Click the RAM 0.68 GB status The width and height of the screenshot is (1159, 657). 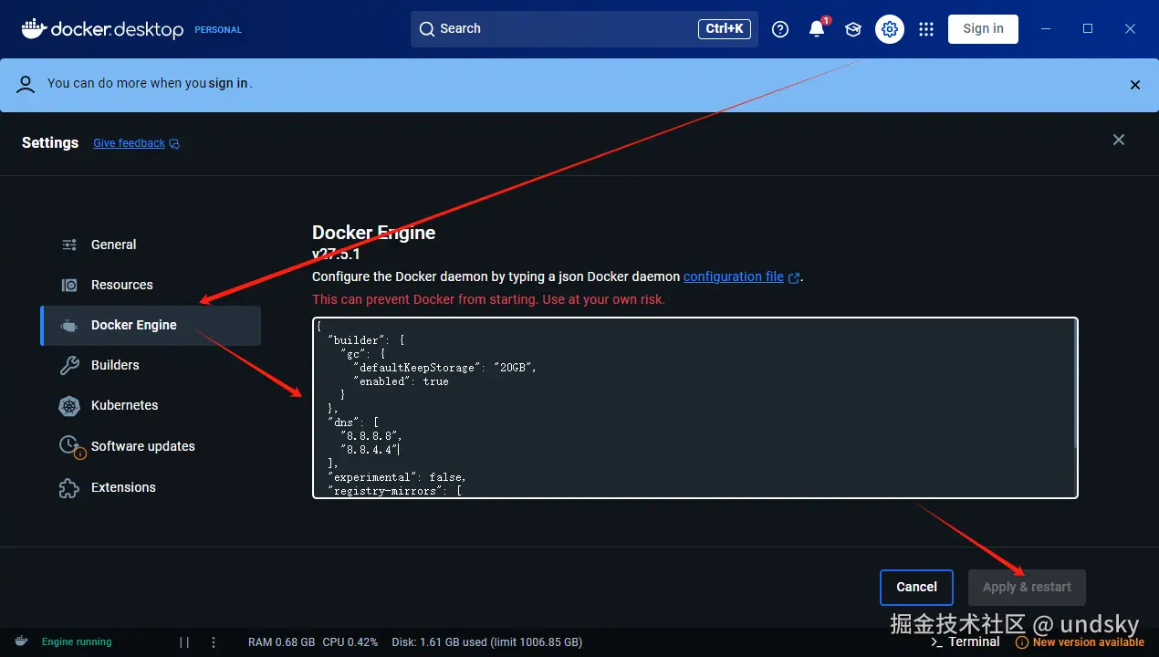(281, 641)
